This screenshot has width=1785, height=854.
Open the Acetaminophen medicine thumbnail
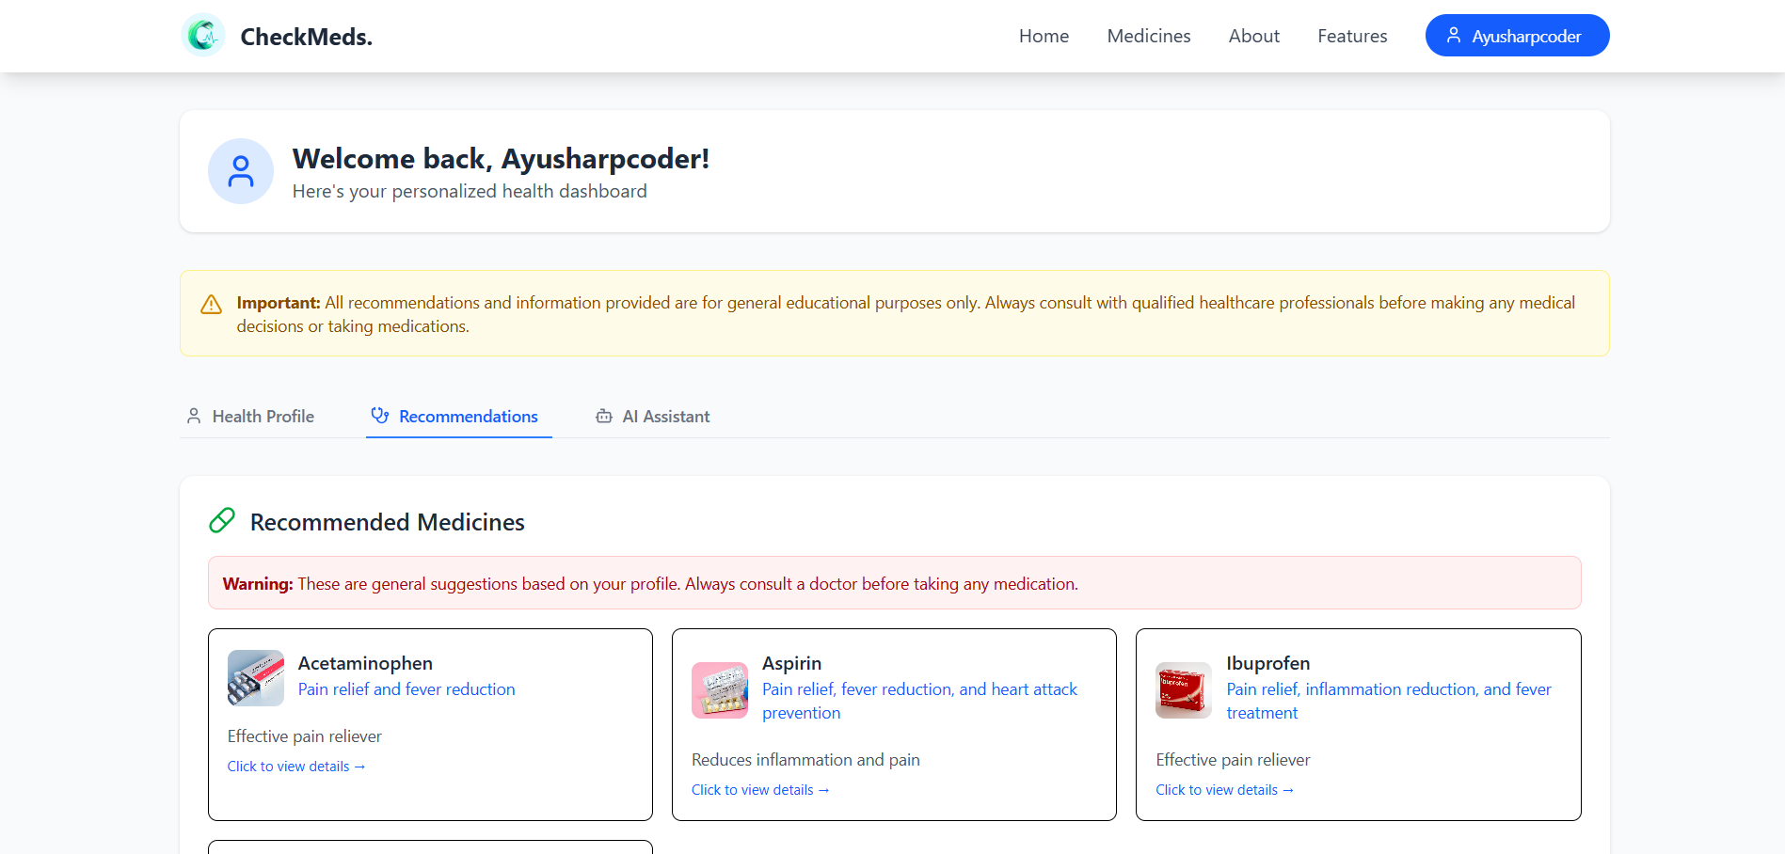[x=256, y=678]
